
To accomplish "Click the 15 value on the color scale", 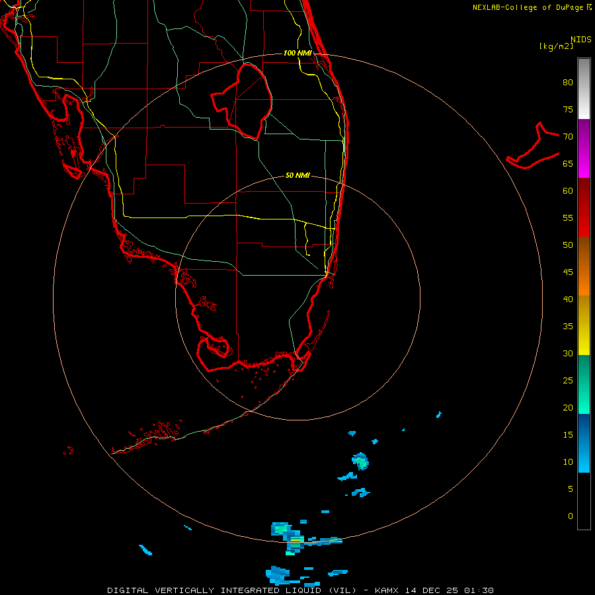I will [568, 435].
